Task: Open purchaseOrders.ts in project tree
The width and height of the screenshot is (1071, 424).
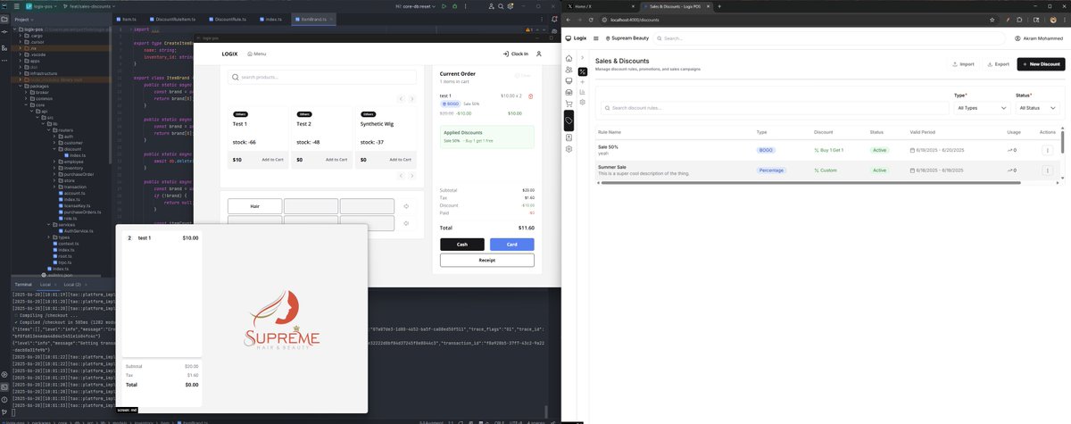Action: pos(80,212)
